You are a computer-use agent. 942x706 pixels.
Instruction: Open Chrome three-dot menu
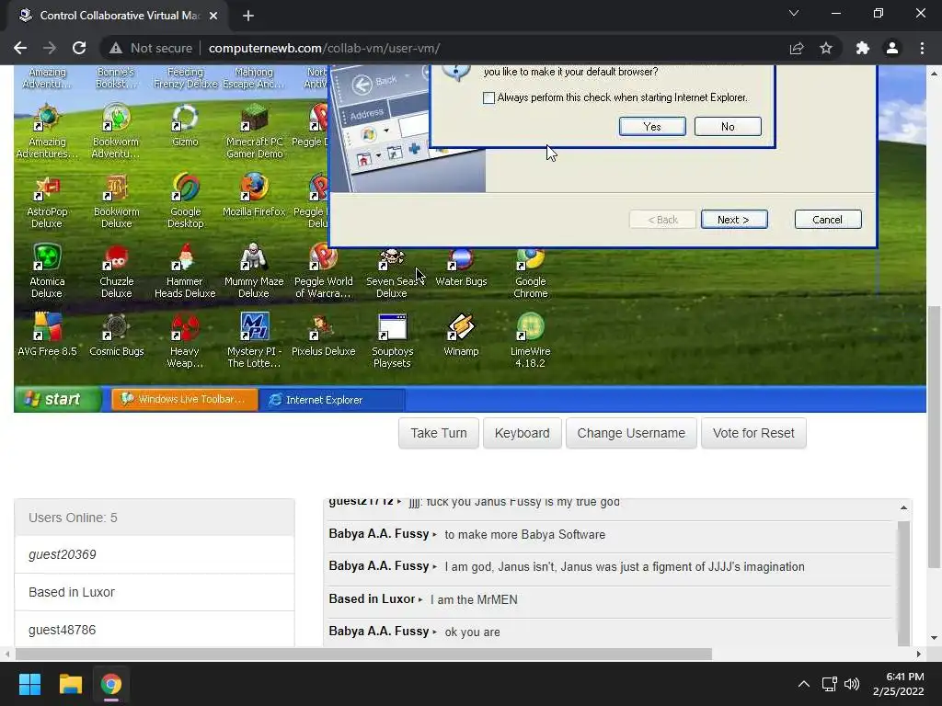(x=922, y=48)
